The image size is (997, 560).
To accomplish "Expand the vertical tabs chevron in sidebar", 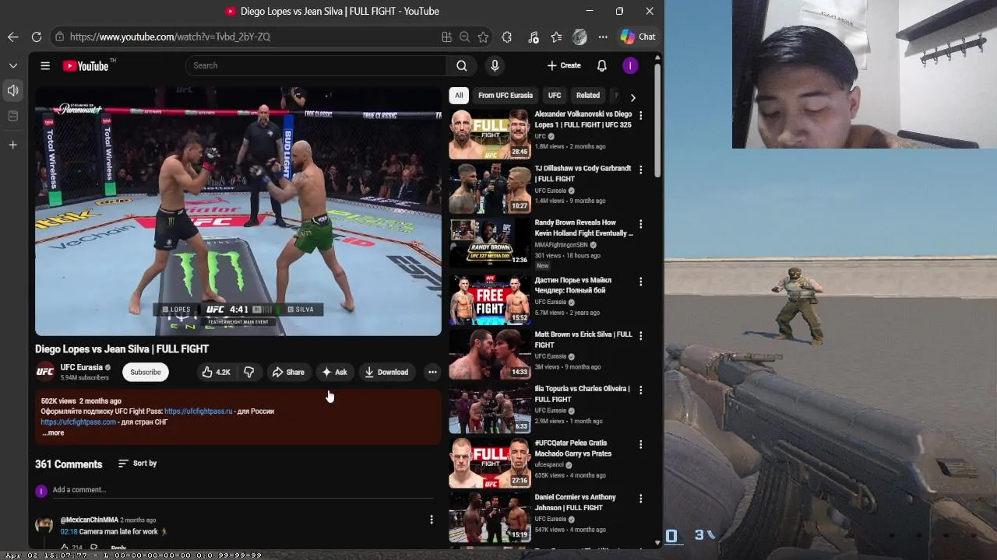I will [x=13, y=65].
